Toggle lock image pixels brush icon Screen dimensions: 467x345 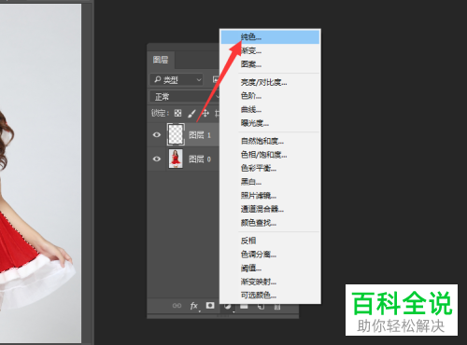(191, 114)
